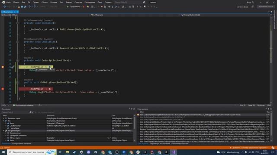Select the this.gameObject row in Locals
277x155 pixels.
click(68, 131)
